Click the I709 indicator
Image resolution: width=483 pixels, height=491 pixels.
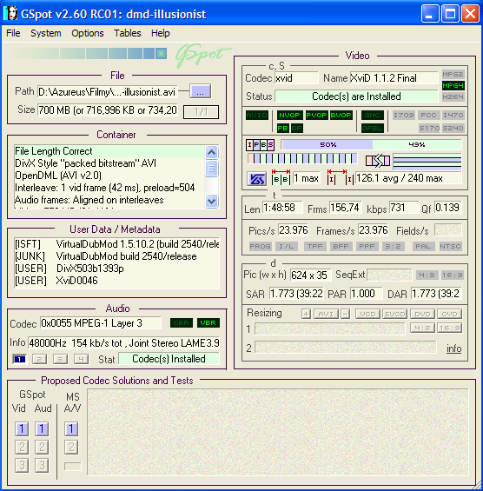pos(404,116)
